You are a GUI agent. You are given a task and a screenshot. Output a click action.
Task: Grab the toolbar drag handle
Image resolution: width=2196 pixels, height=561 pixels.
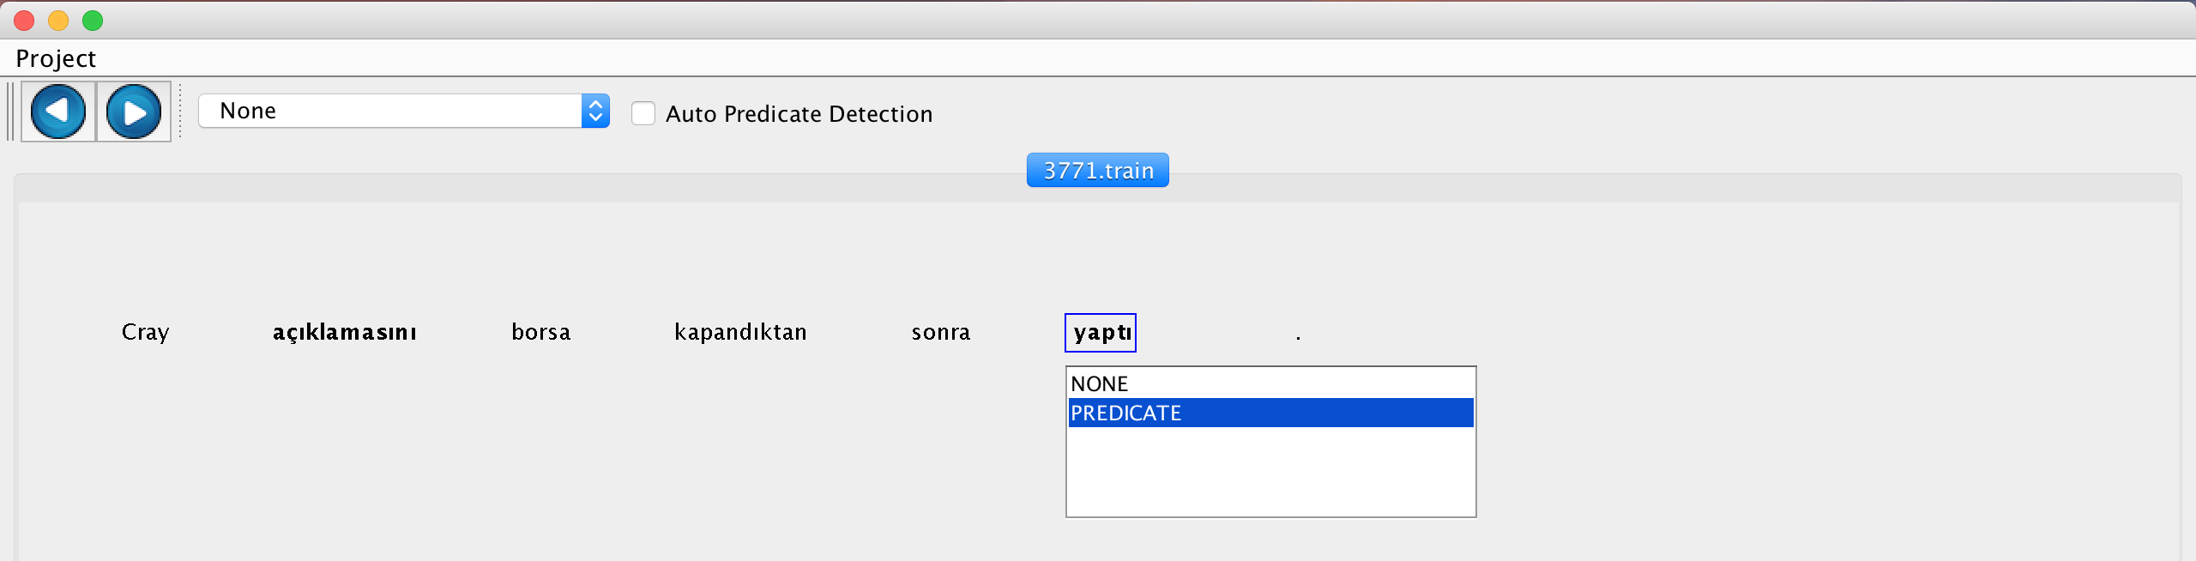[11, 112]
